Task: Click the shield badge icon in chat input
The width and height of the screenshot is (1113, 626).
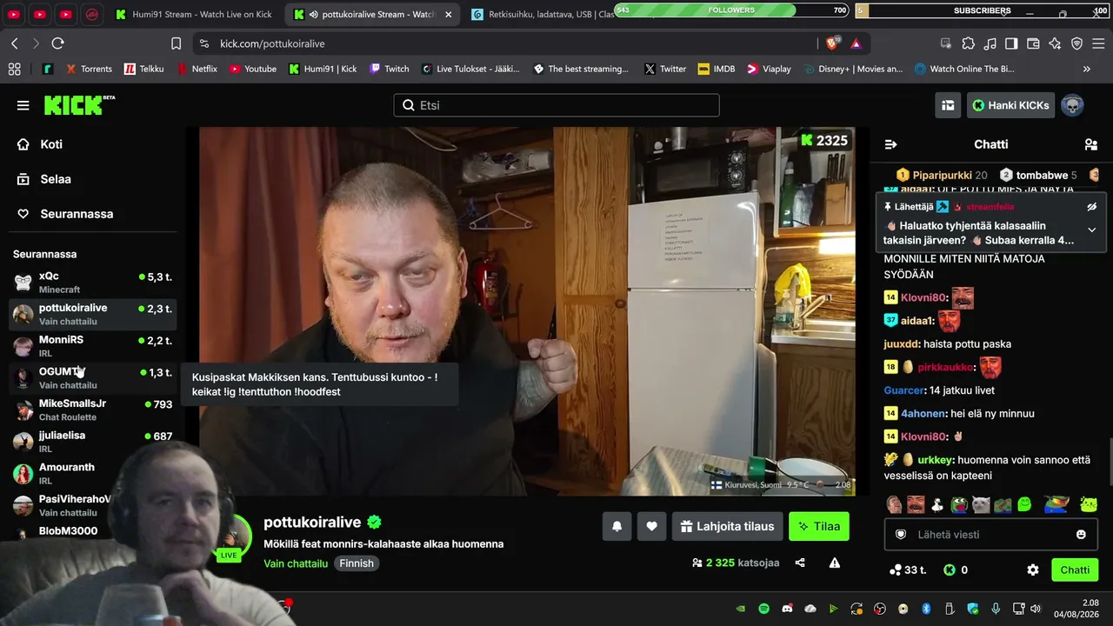Action: (x=902, y=535)
